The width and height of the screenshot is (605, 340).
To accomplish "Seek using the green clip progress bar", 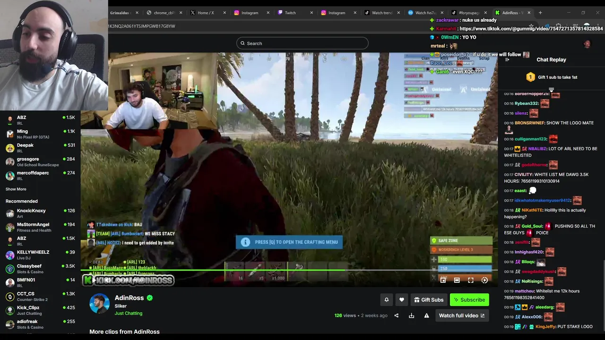I will coord(289,271).
